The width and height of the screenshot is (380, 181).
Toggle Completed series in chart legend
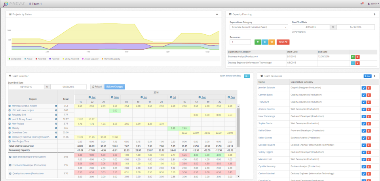tap(15, 59)
